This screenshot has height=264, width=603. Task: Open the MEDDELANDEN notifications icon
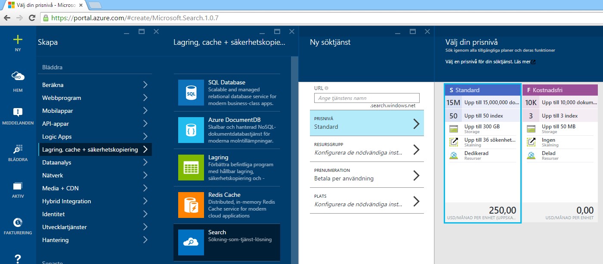coord(18,112)
